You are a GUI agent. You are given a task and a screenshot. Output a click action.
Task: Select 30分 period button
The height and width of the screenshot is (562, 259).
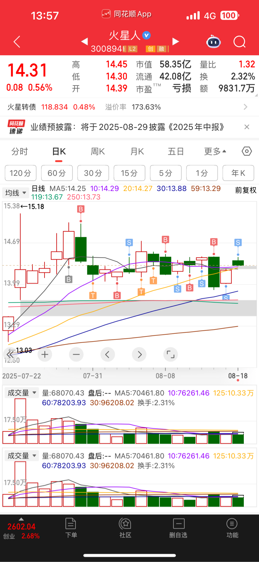(x=93, y=173)
